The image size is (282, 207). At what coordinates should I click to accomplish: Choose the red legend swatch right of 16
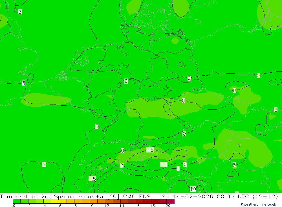(140, 201)
